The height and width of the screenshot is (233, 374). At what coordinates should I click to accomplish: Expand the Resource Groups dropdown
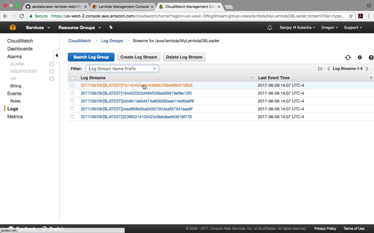point(79,27)
